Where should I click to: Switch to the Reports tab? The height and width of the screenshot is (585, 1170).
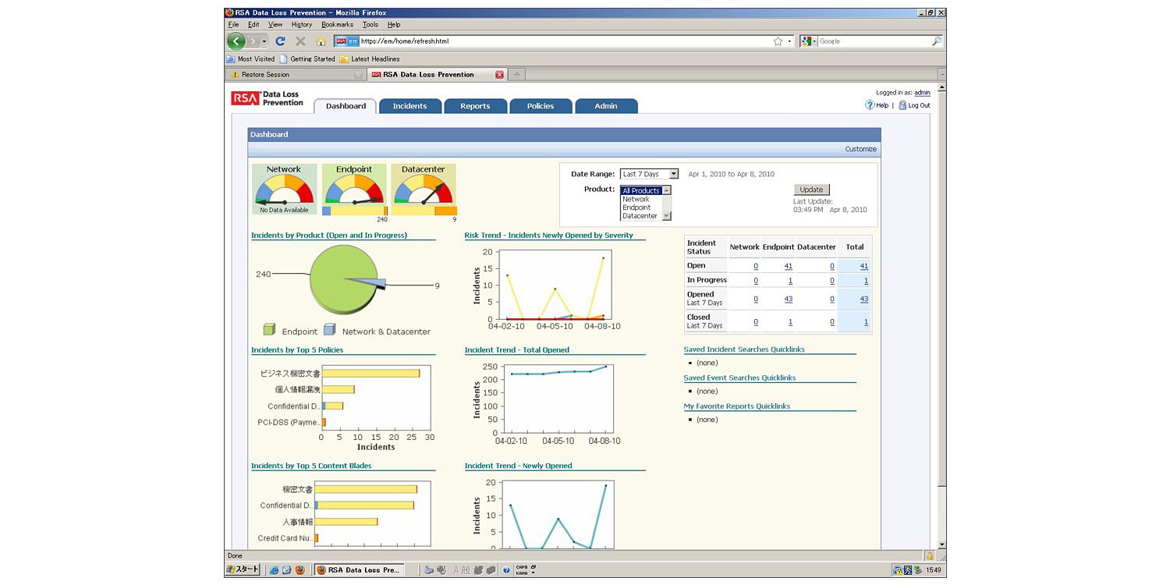click(475, 106)
